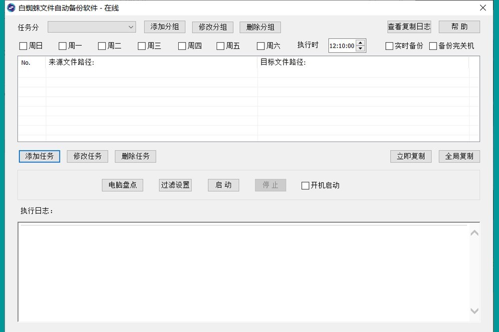The height and width of the screenshot is (332, 499).
Task: Open 电脑盘点 computer inventory
Action: 123,185
